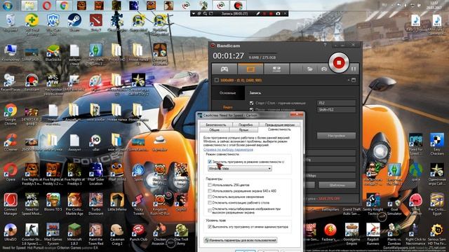Select screen recording mode in Bandicam

[250, 69]
